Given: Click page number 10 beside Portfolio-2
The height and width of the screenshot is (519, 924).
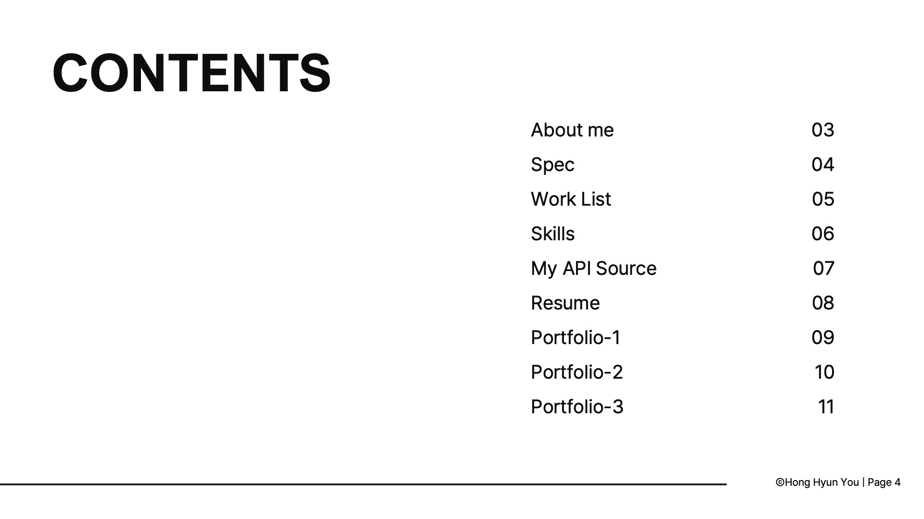Looking at the screenshot, I should click(824, 372).
